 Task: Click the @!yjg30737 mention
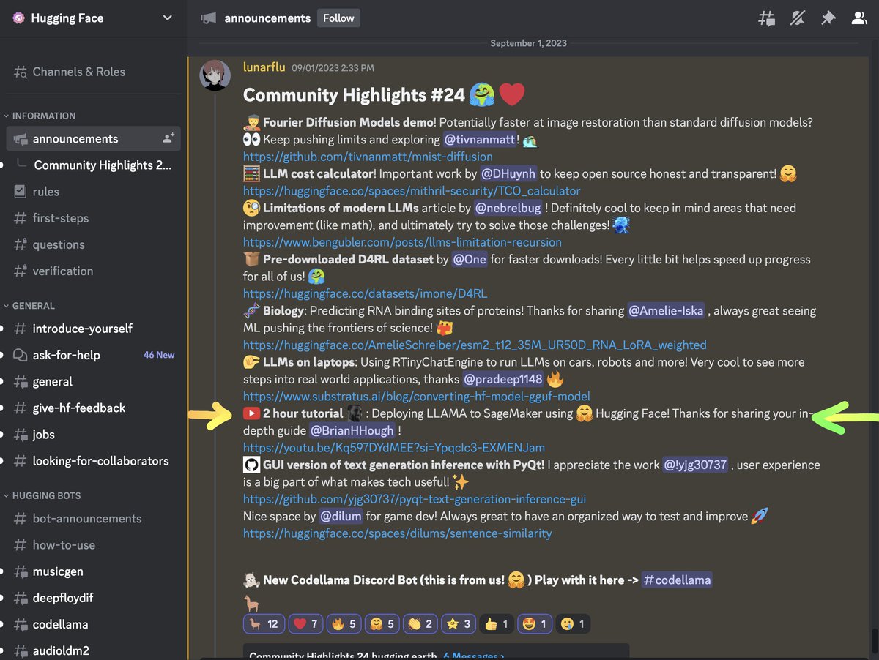point(695,465)
